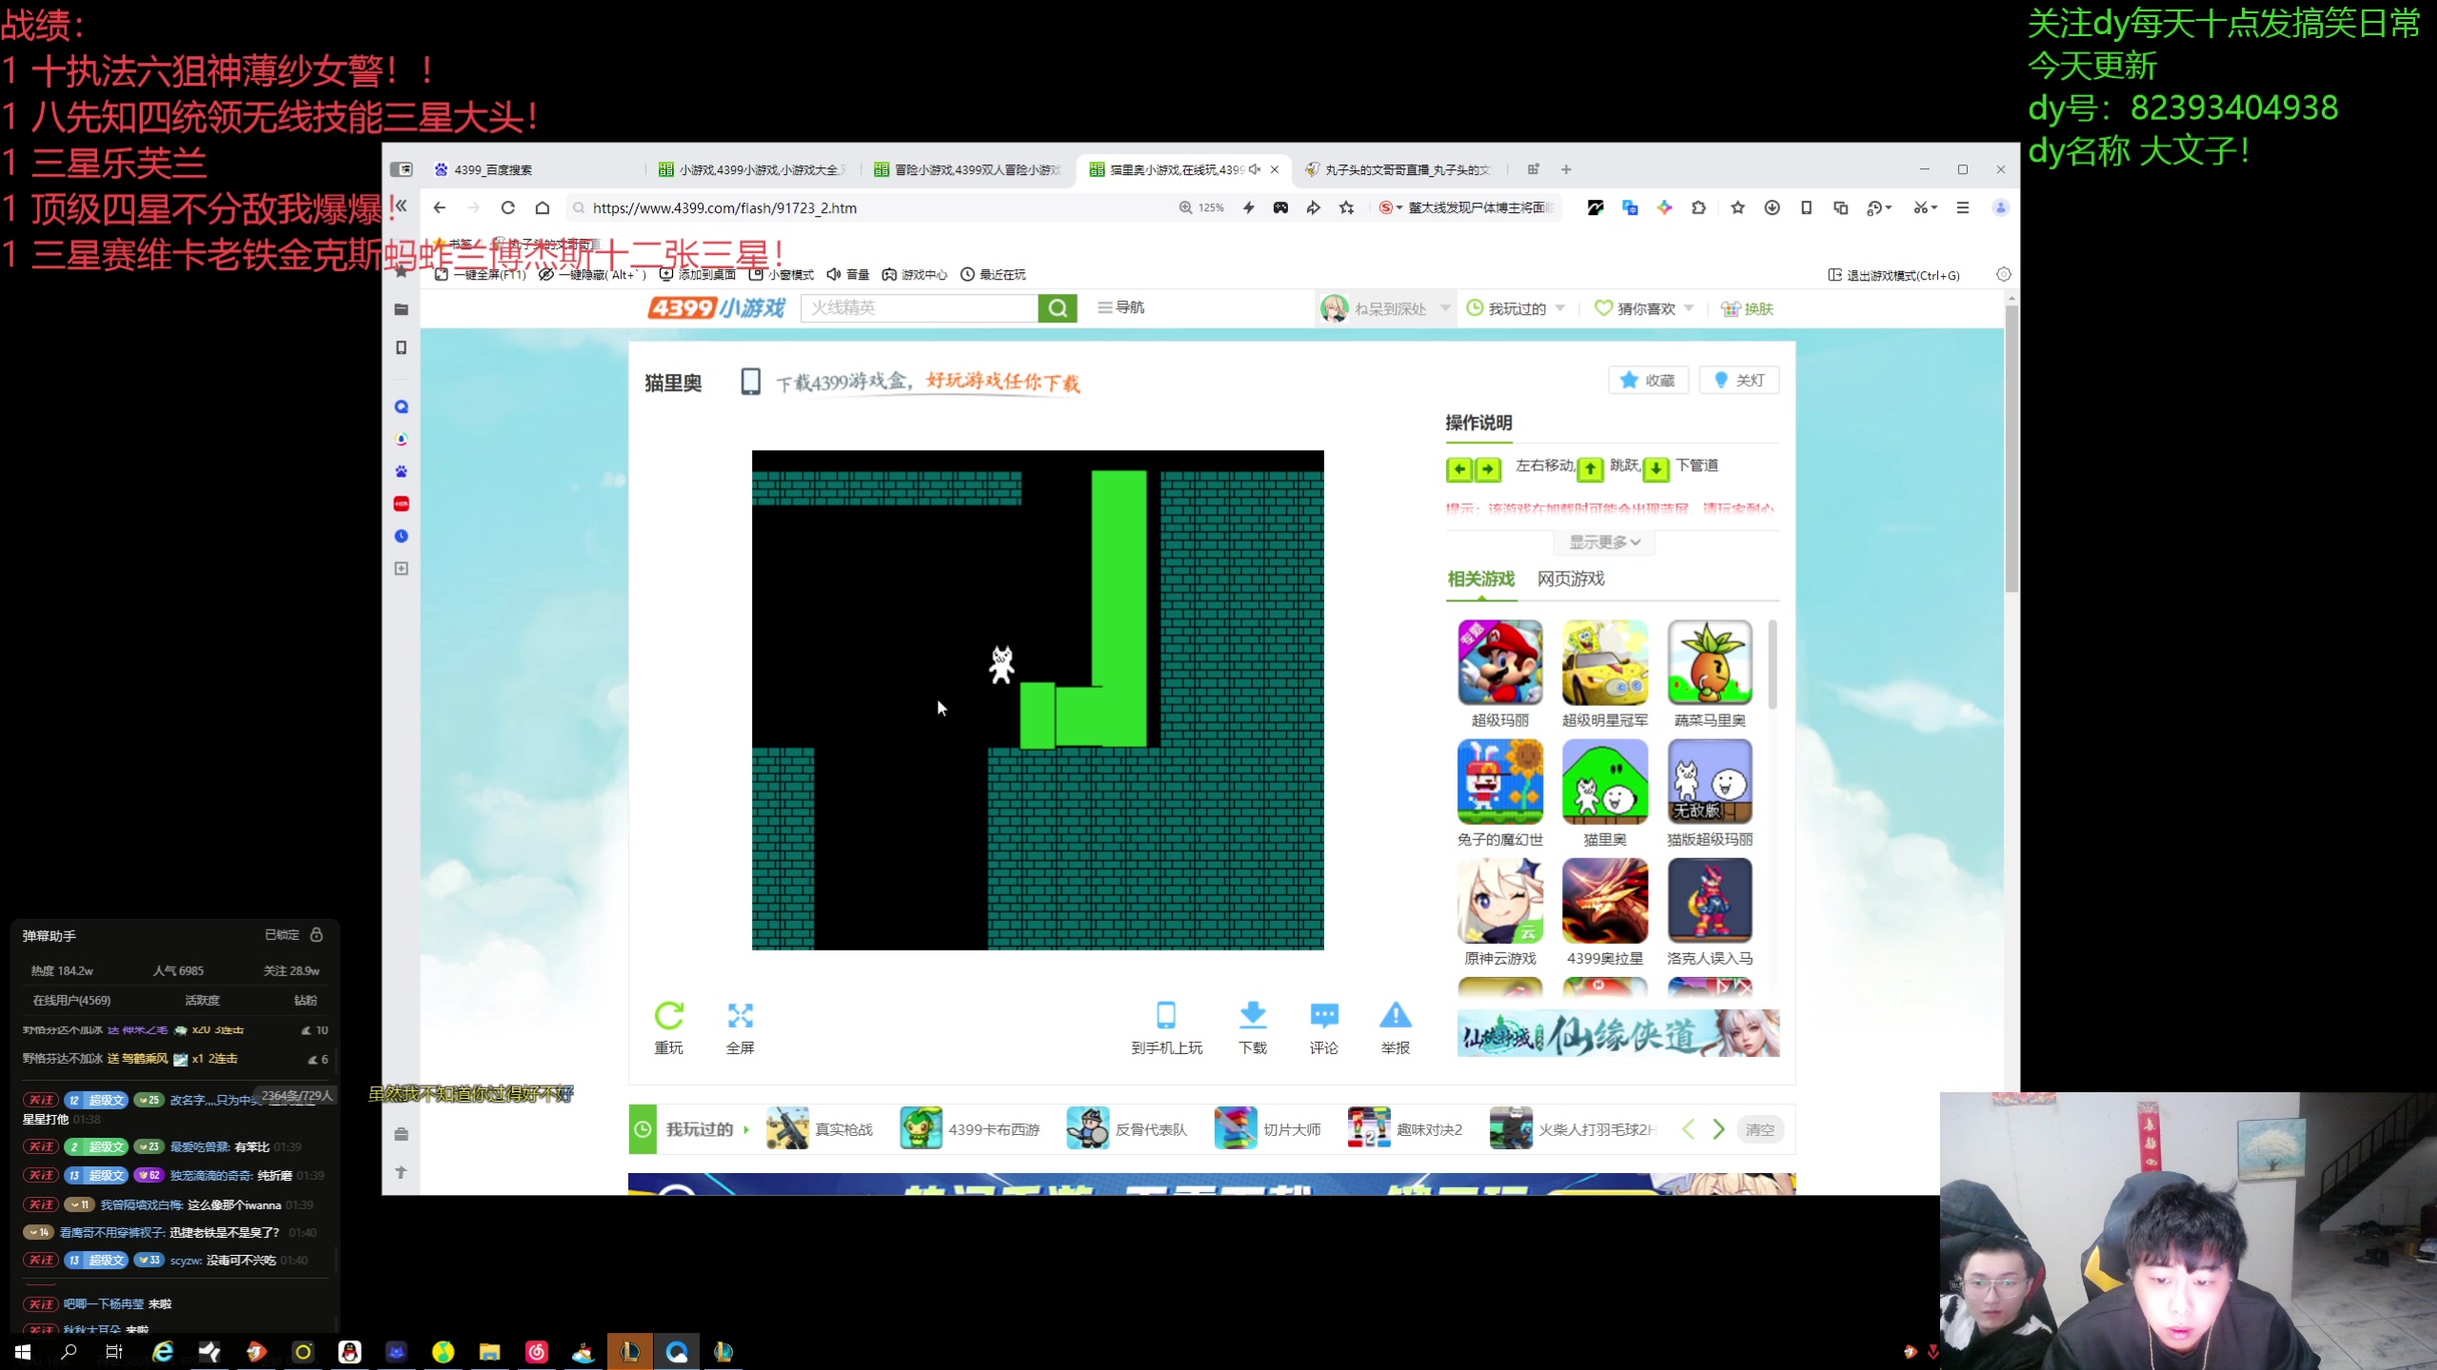Screen dimensions: 2437x1370
Task: Open NetEase music red taskbar icon
Action: pyautogui.click(x=536, y=1352)
